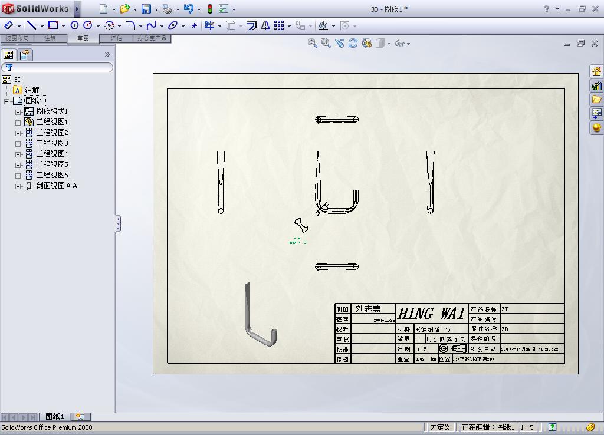Open the Options checklist icon
This screenshot has height=435, width=604.
(224, 9)
